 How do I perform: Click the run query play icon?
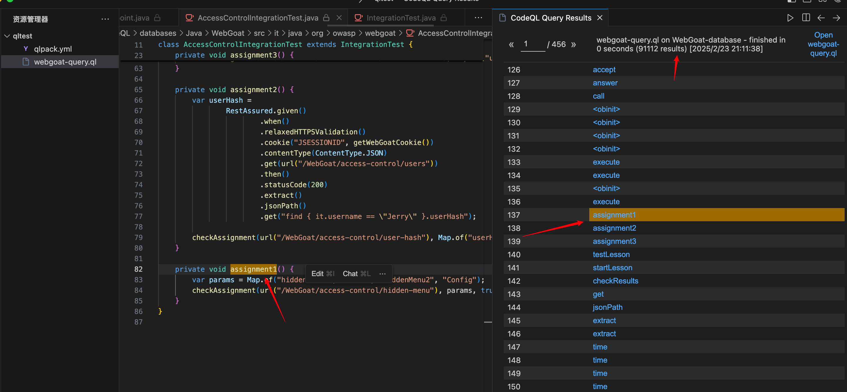coord(790,18)
